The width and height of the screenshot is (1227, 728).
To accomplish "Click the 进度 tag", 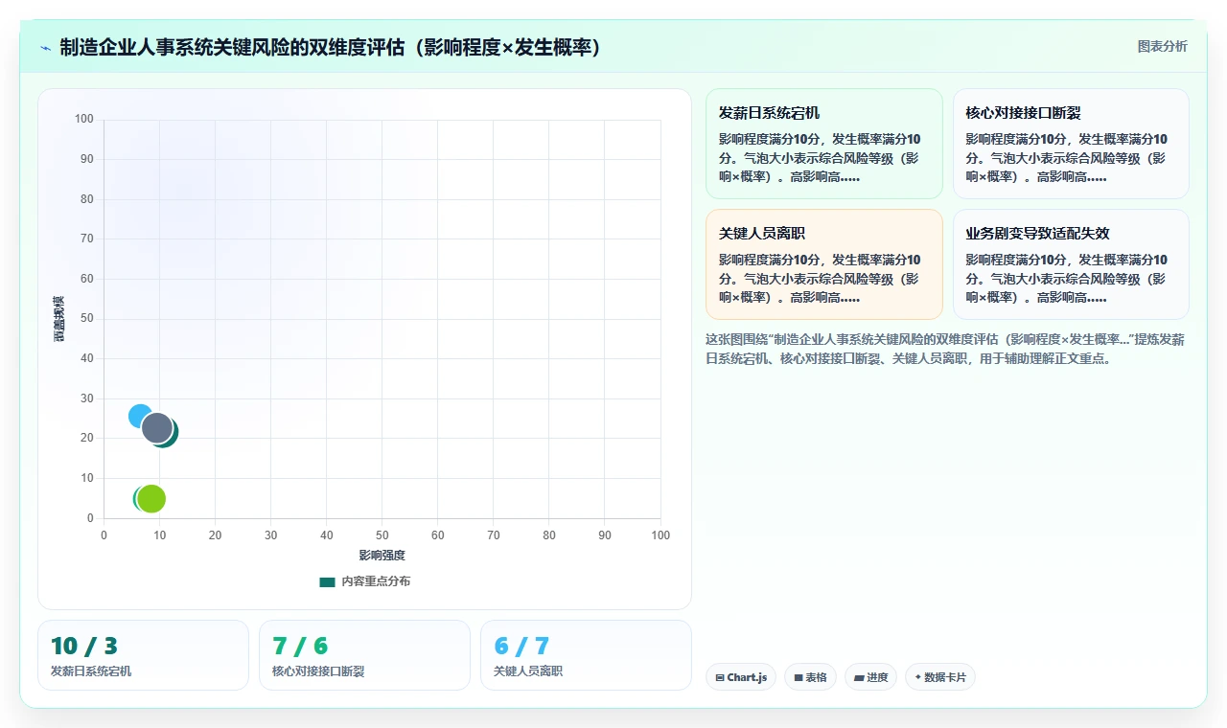I will click(870, 677).
